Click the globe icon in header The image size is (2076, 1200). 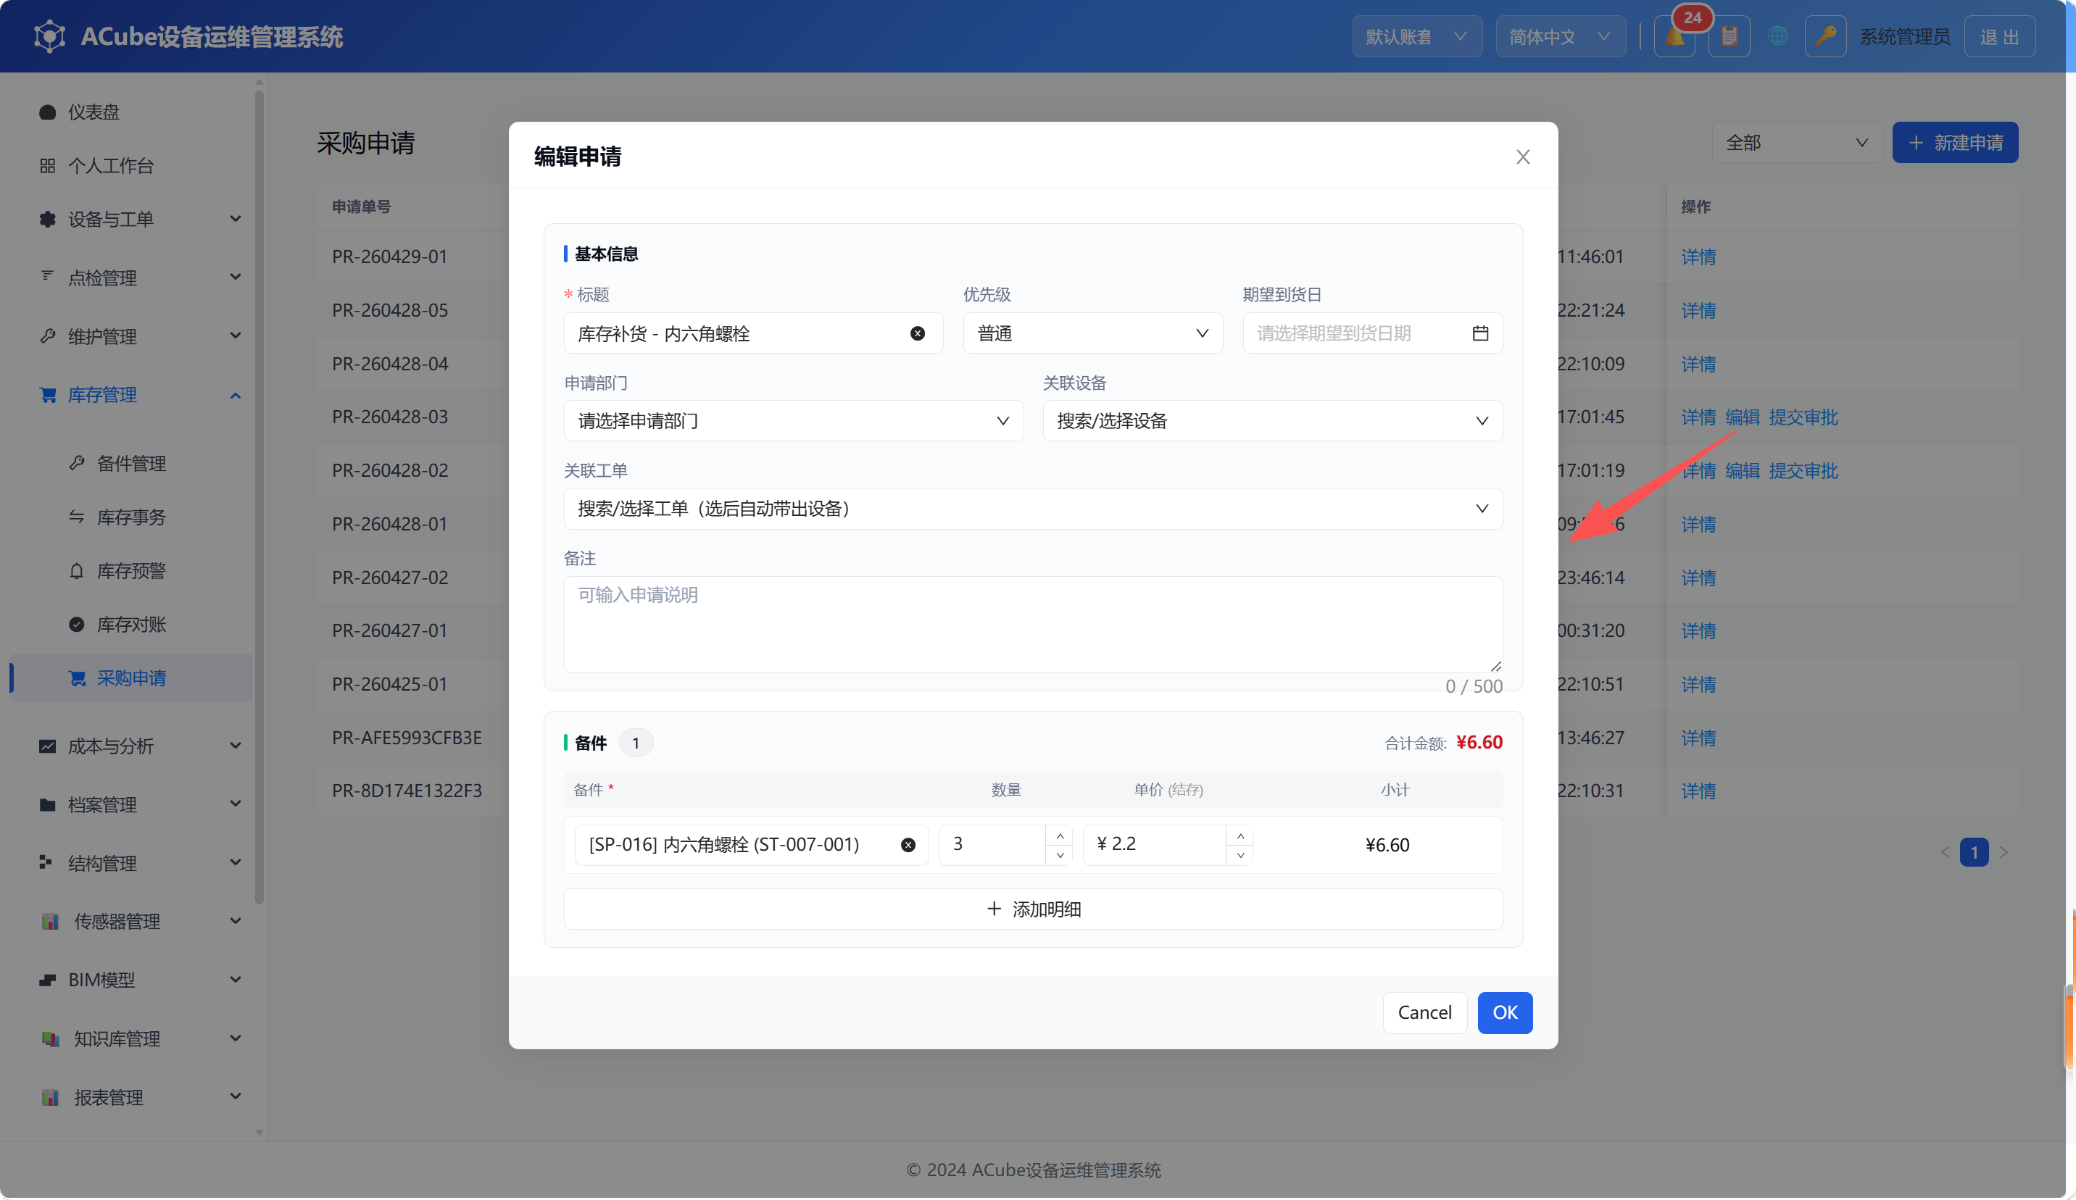tap(1778, 37)
